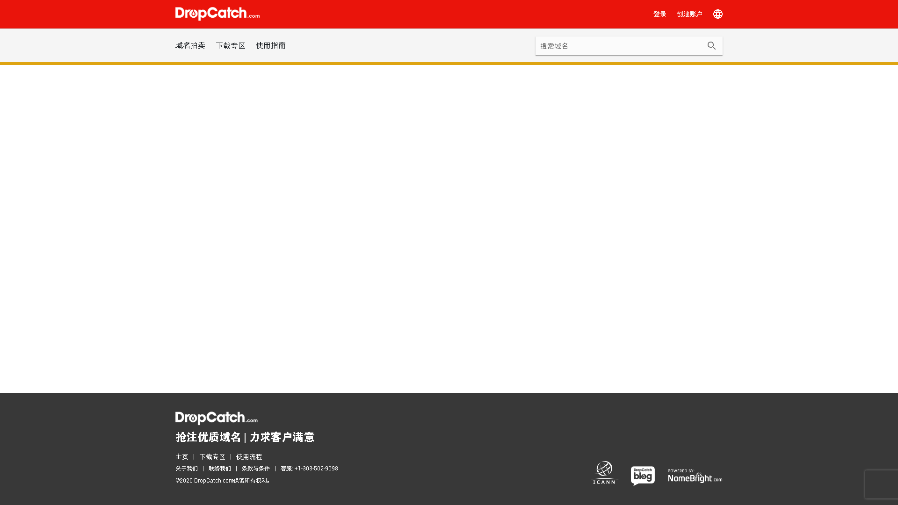Open the 下载专区 navigation menu
The image size is (898, 505).
click(x=231, y=45)
